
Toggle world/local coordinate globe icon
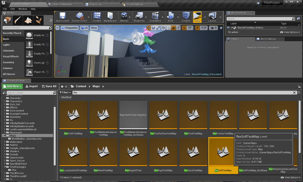pos(163,28)
